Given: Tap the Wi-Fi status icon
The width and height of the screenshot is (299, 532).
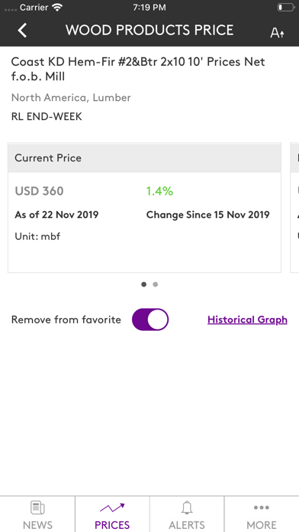Looking at the screenshot, I should tap(58, 8).
